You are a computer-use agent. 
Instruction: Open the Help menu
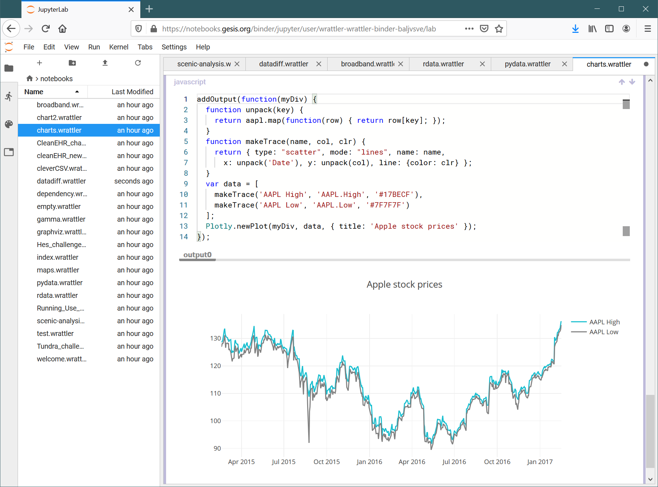pos(203,47)
